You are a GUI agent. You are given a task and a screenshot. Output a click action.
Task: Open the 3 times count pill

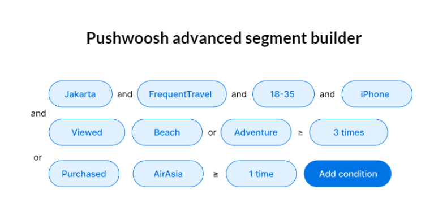(349, 132)
